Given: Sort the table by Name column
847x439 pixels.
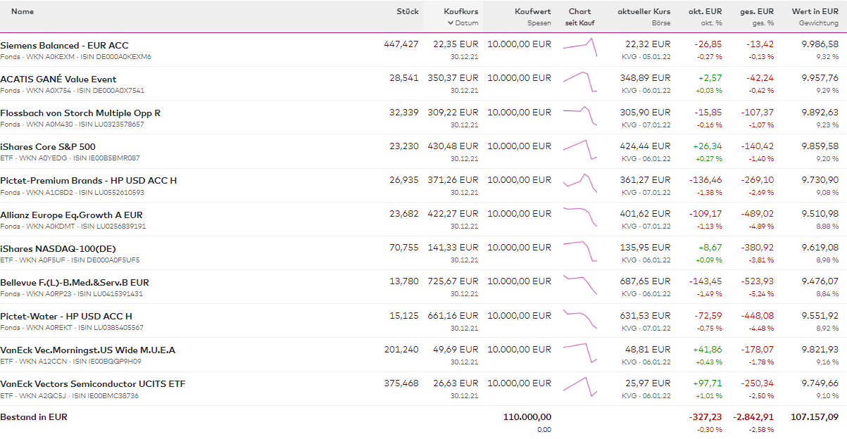Looking at the screenshot, I should (x=23, y=11).
